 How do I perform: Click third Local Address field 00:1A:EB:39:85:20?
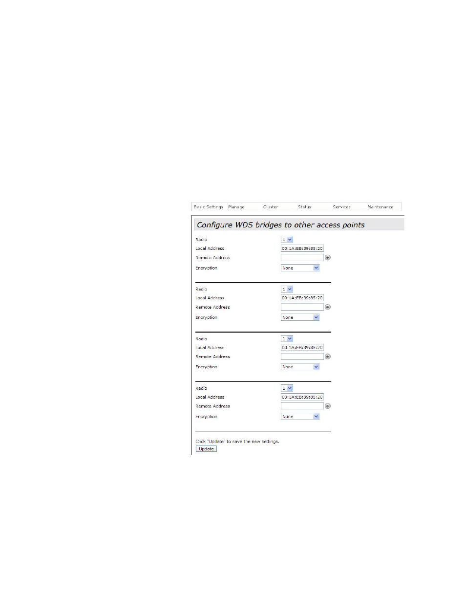[x=302, y=348]
